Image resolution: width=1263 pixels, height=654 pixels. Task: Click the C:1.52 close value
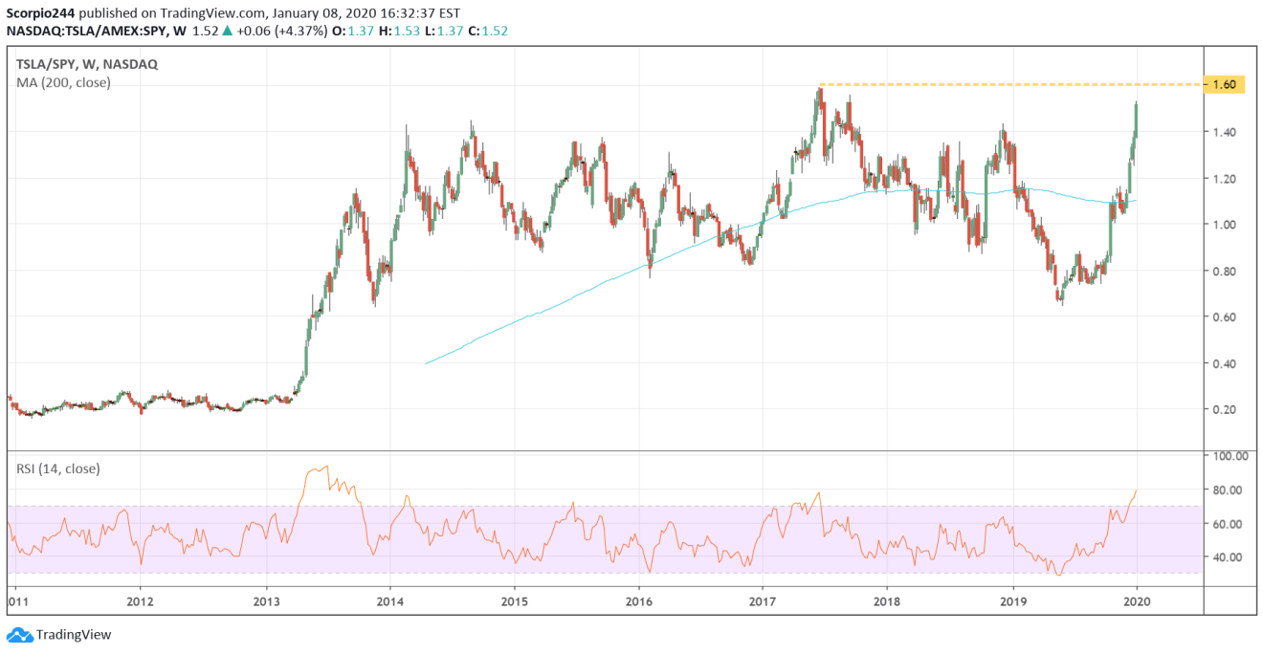(487, 31)
